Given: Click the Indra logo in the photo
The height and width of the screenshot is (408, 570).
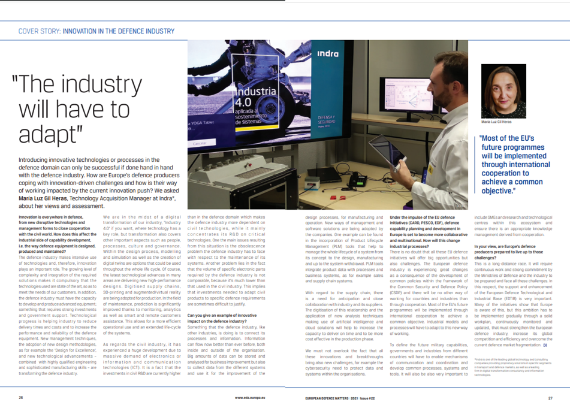Looking at the screenshot, I should 327,54.
